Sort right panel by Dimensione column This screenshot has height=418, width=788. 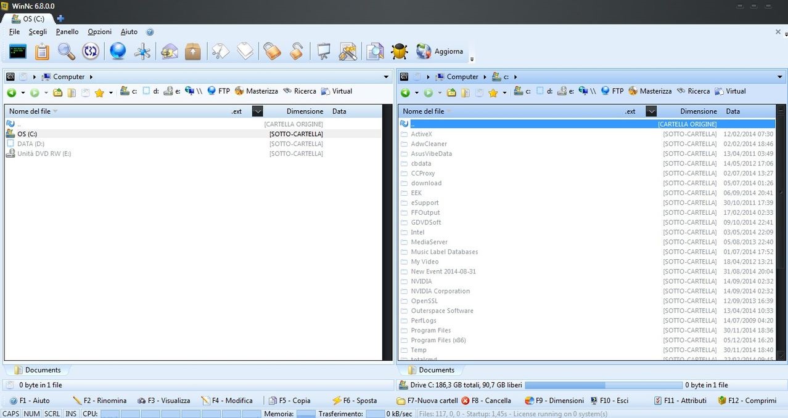point(698,111)
